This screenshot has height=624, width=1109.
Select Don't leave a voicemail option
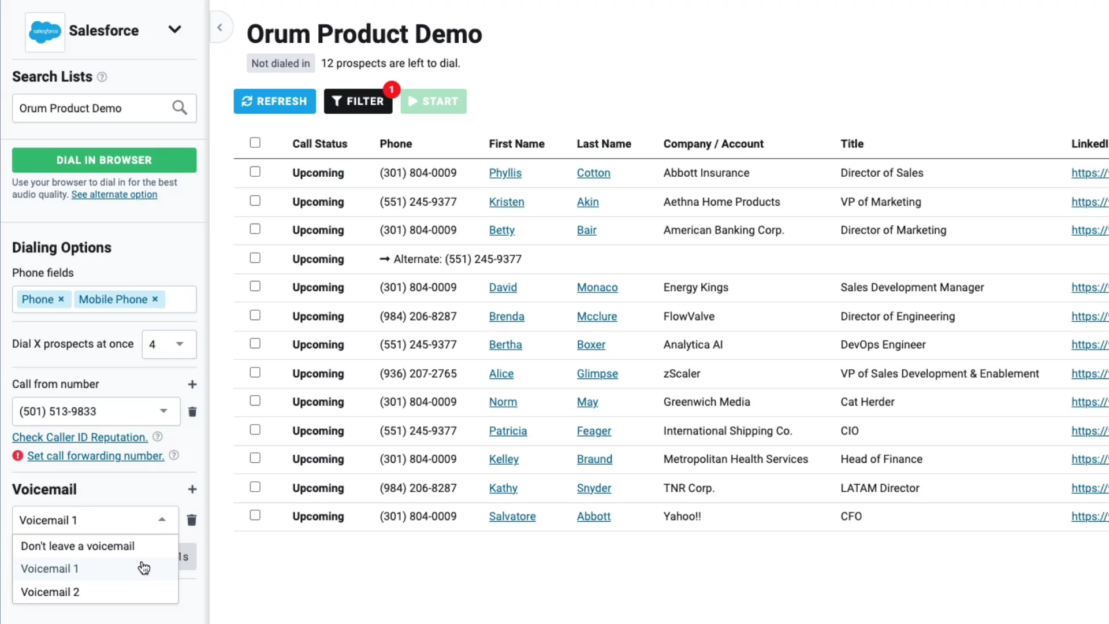(x=77, y=546)
